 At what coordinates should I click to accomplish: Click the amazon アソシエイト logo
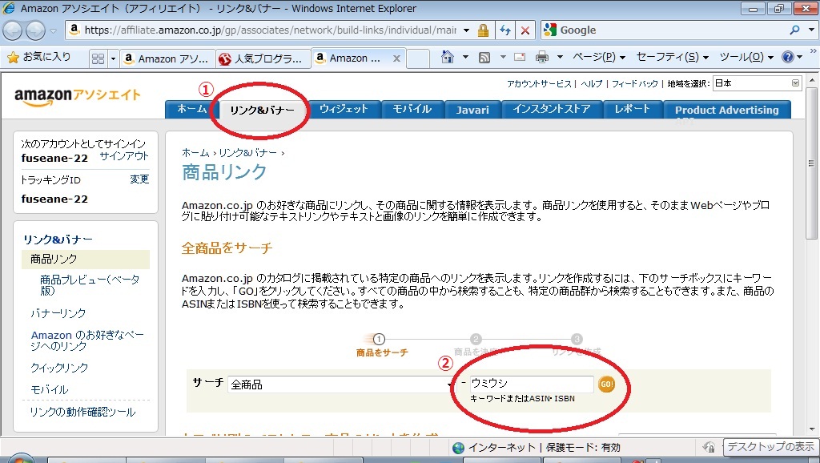78,96
